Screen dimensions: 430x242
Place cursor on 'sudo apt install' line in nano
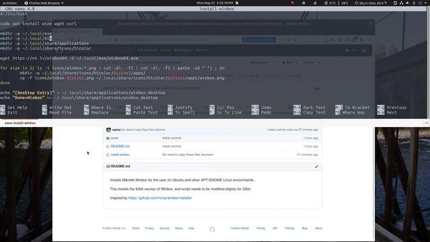(38, 24)
